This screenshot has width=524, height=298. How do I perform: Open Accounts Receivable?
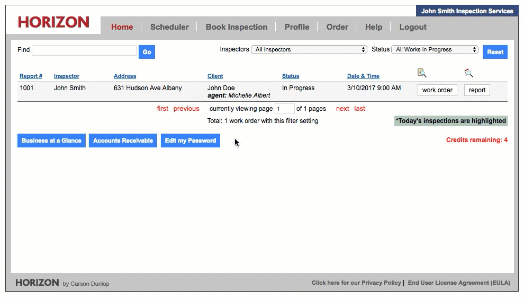tap(123, 141)
